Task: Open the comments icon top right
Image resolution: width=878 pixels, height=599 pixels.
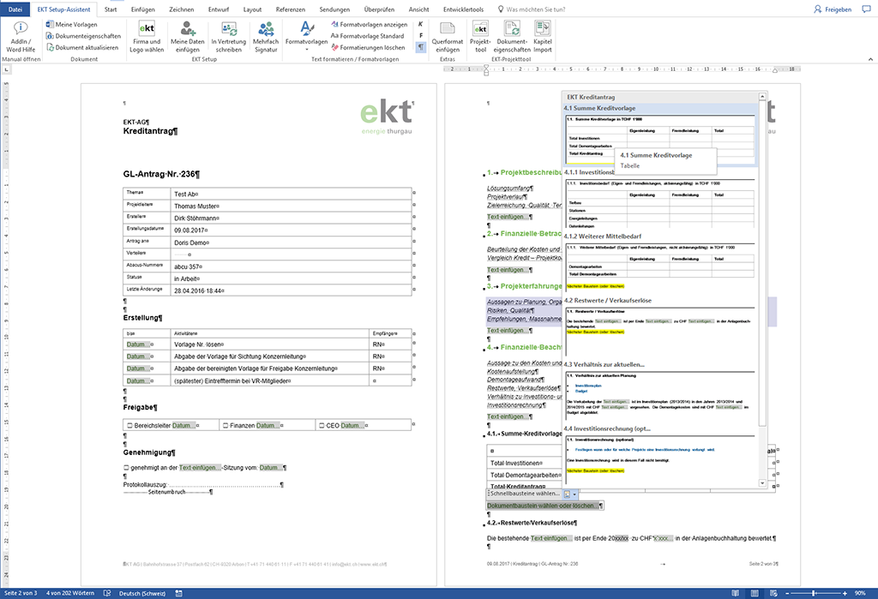Action: pyautogui.click(x=866, y=9)
